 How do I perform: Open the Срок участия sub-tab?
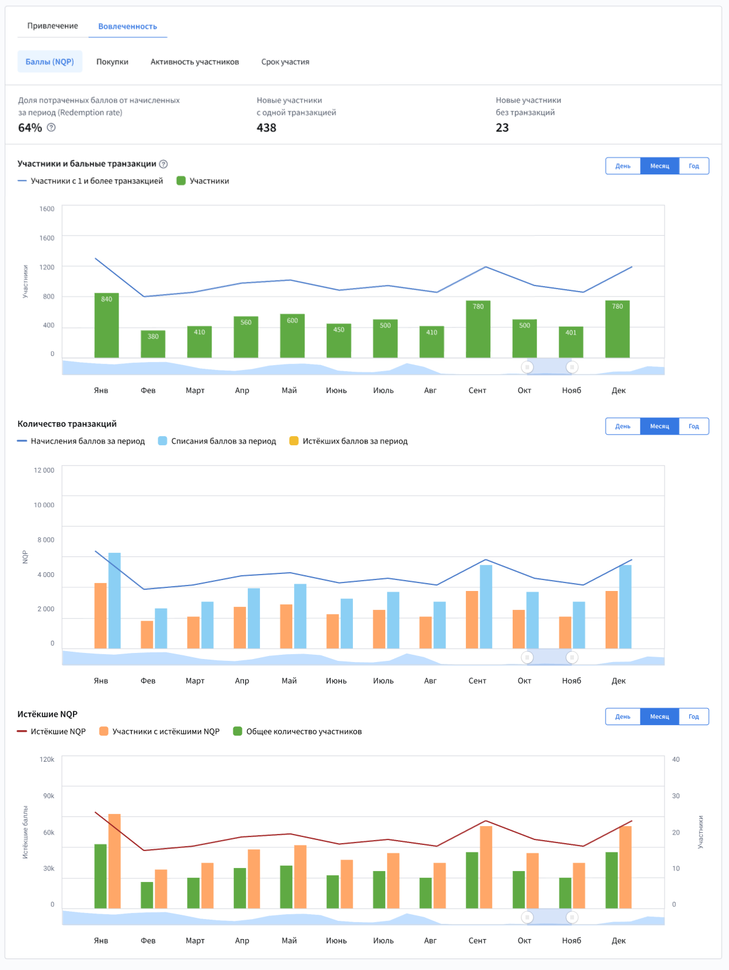click(285, 62)
